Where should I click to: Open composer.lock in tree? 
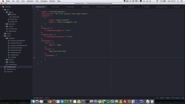tap(11, 69)
